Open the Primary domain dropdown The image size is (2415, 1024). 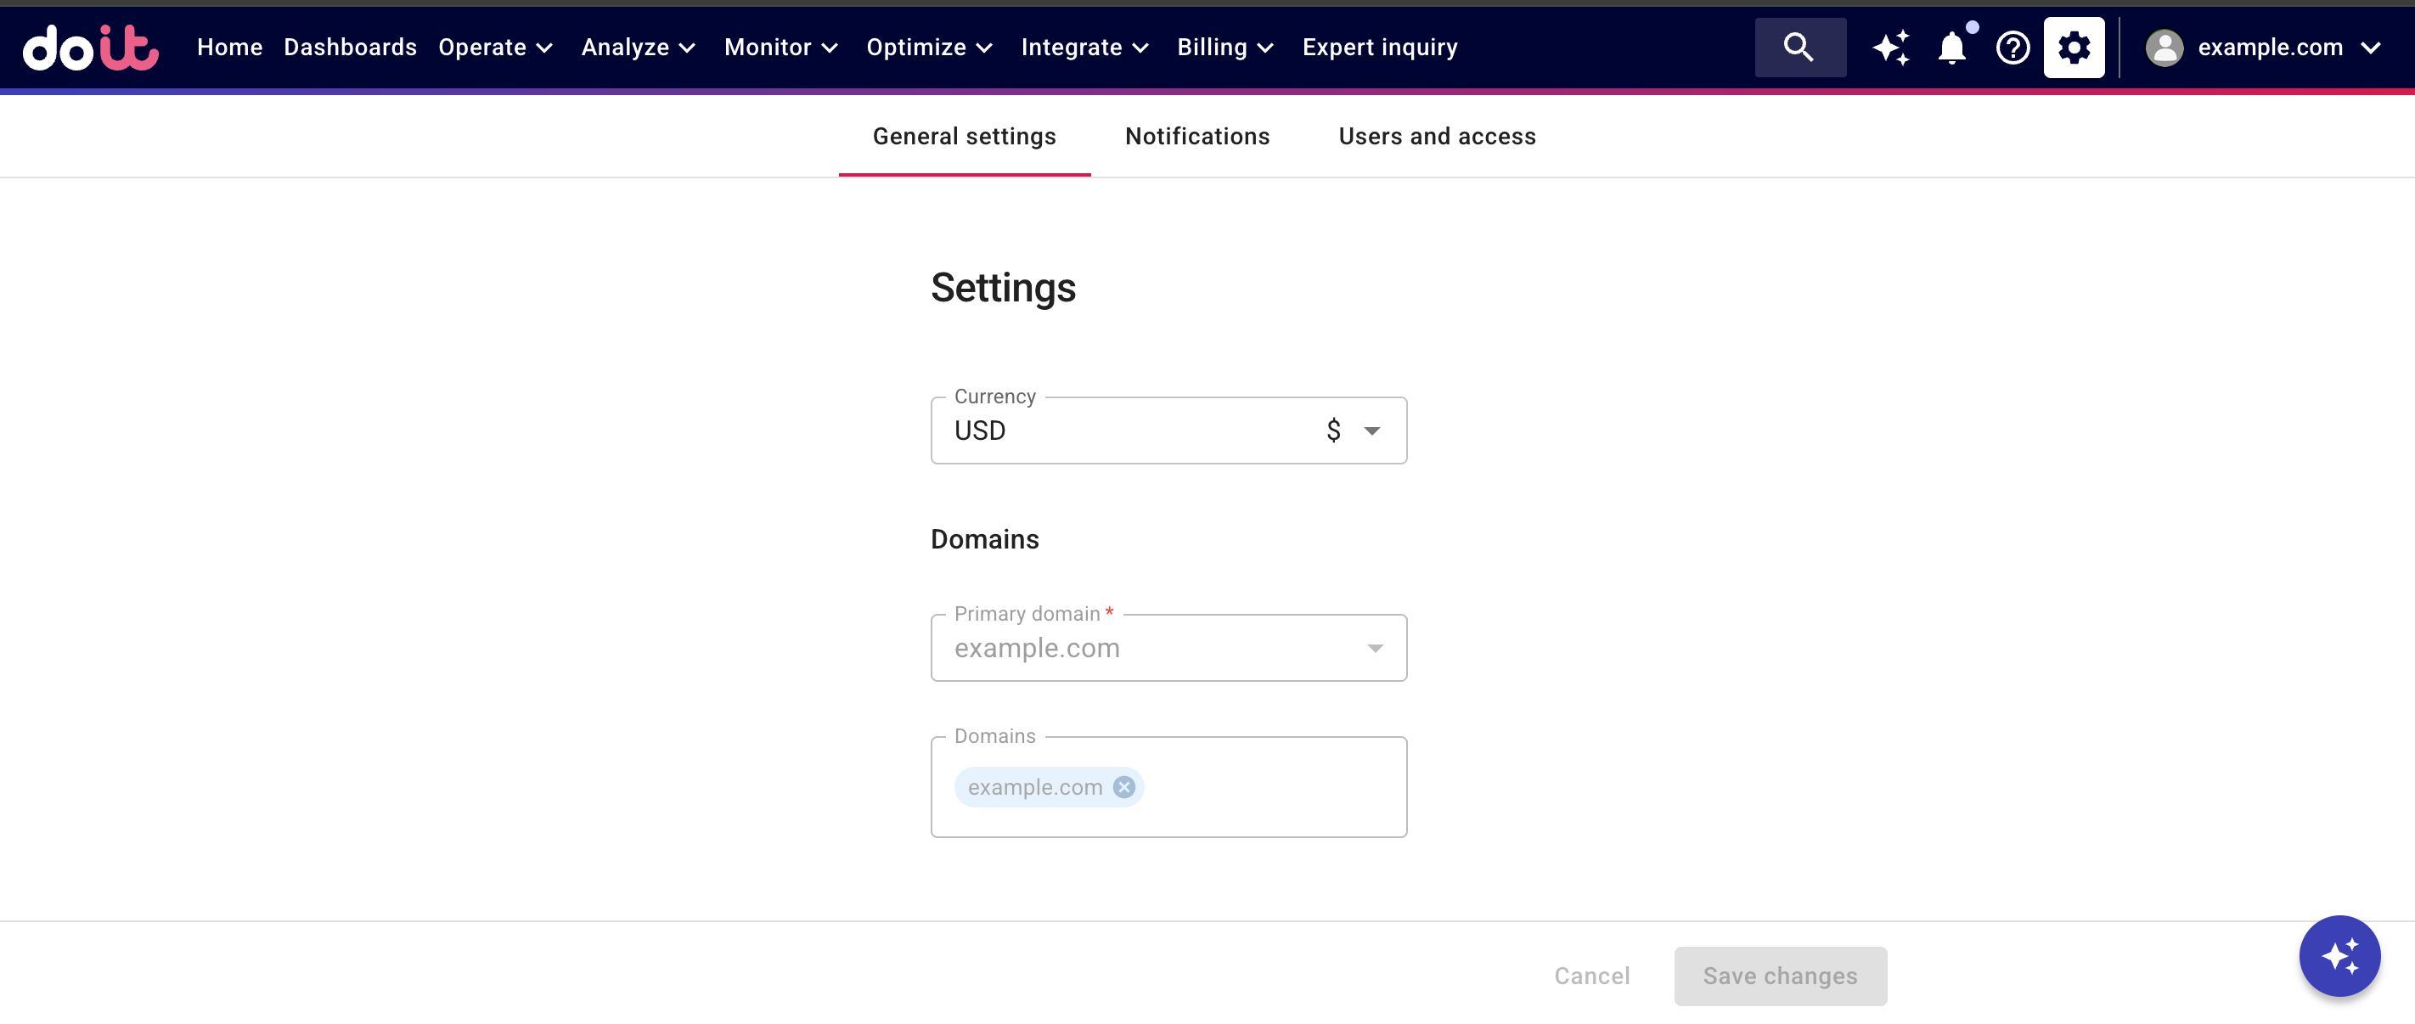coord(1375,648)
